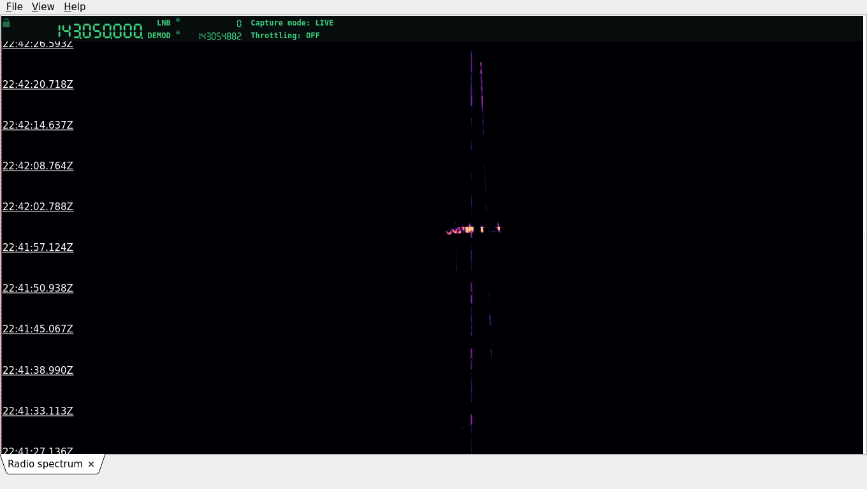Click the demodulator frequency 143054882
Screen dimensions: 867x489
pyautogui.click(x=220, y=36)
